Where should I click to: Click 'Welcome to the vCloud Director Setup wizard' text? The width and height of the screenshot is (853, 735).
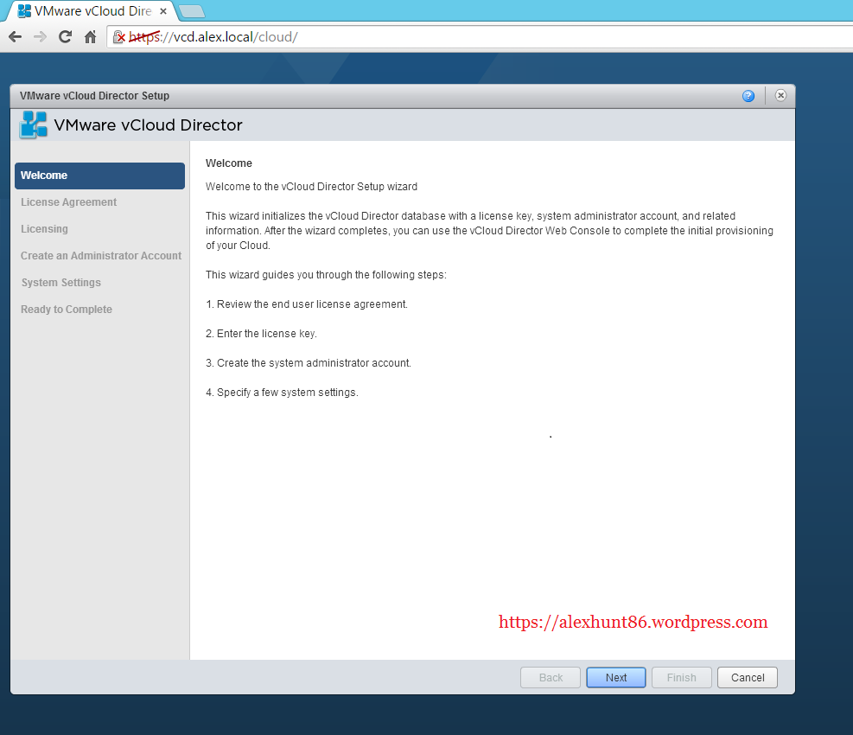coord(311,186)
